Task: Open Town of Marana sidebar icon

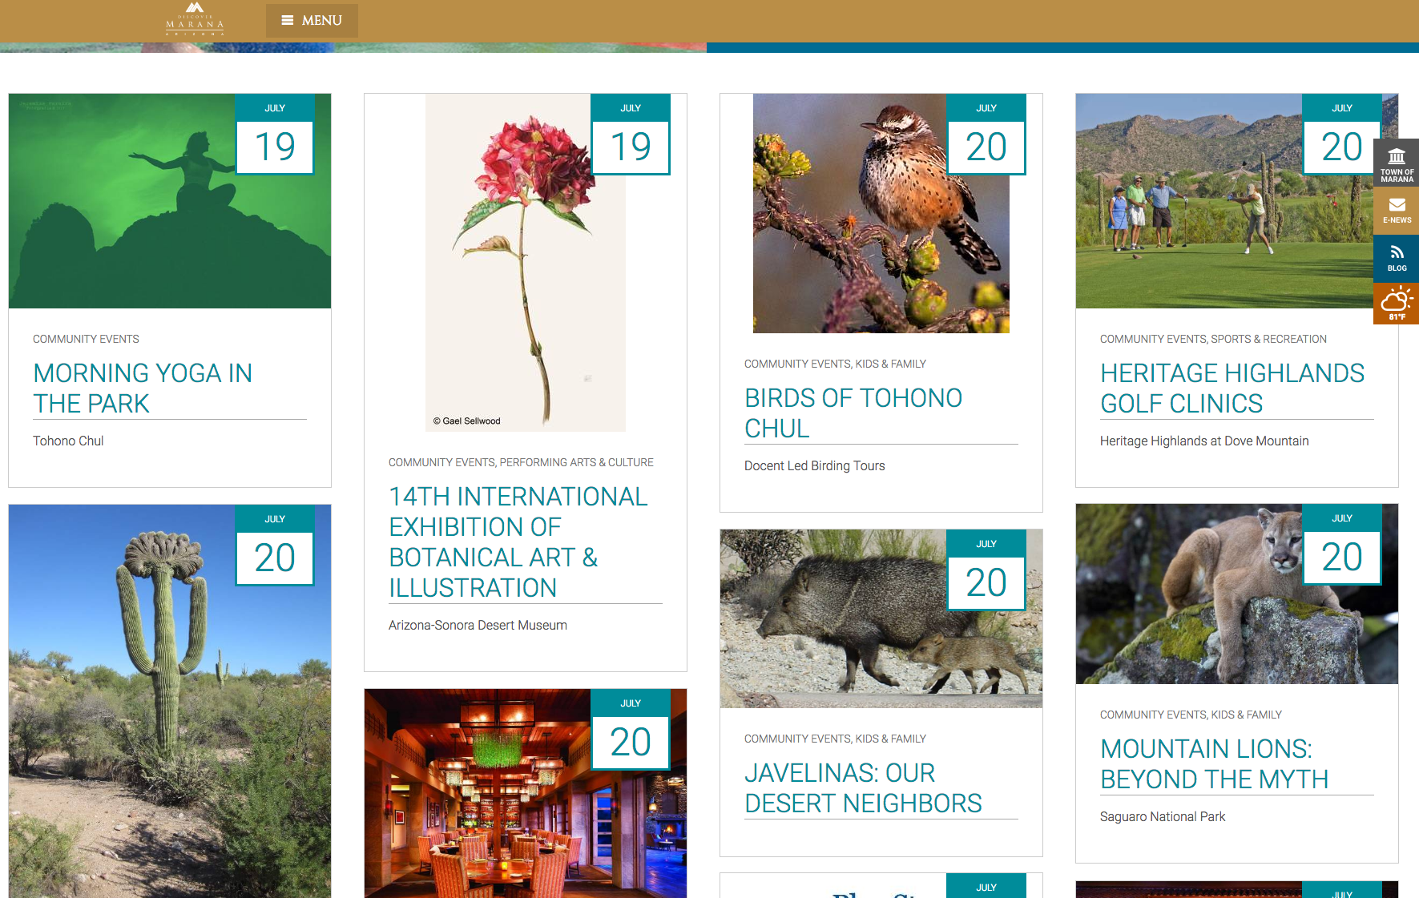Action: click(x=1397, y=163)
